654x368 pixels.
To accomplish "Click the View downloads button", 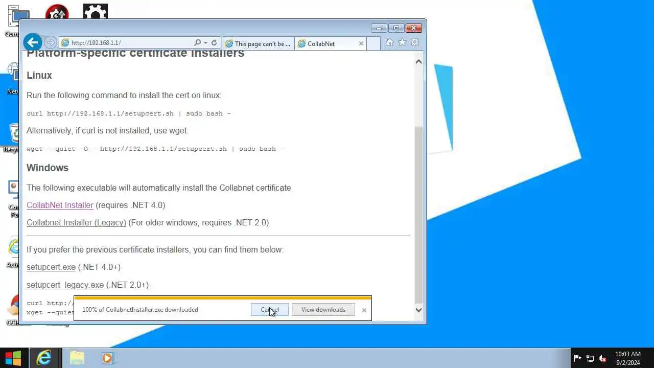I will (323, 310).
